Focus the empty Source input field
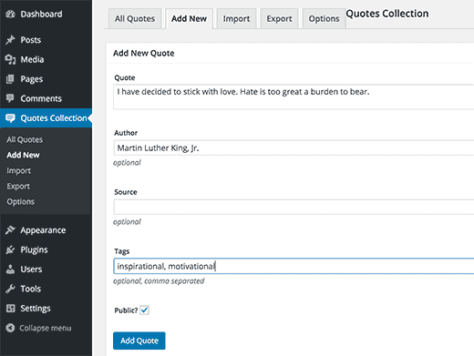Viewport: 474px width, 356px height. pos(294,207)
